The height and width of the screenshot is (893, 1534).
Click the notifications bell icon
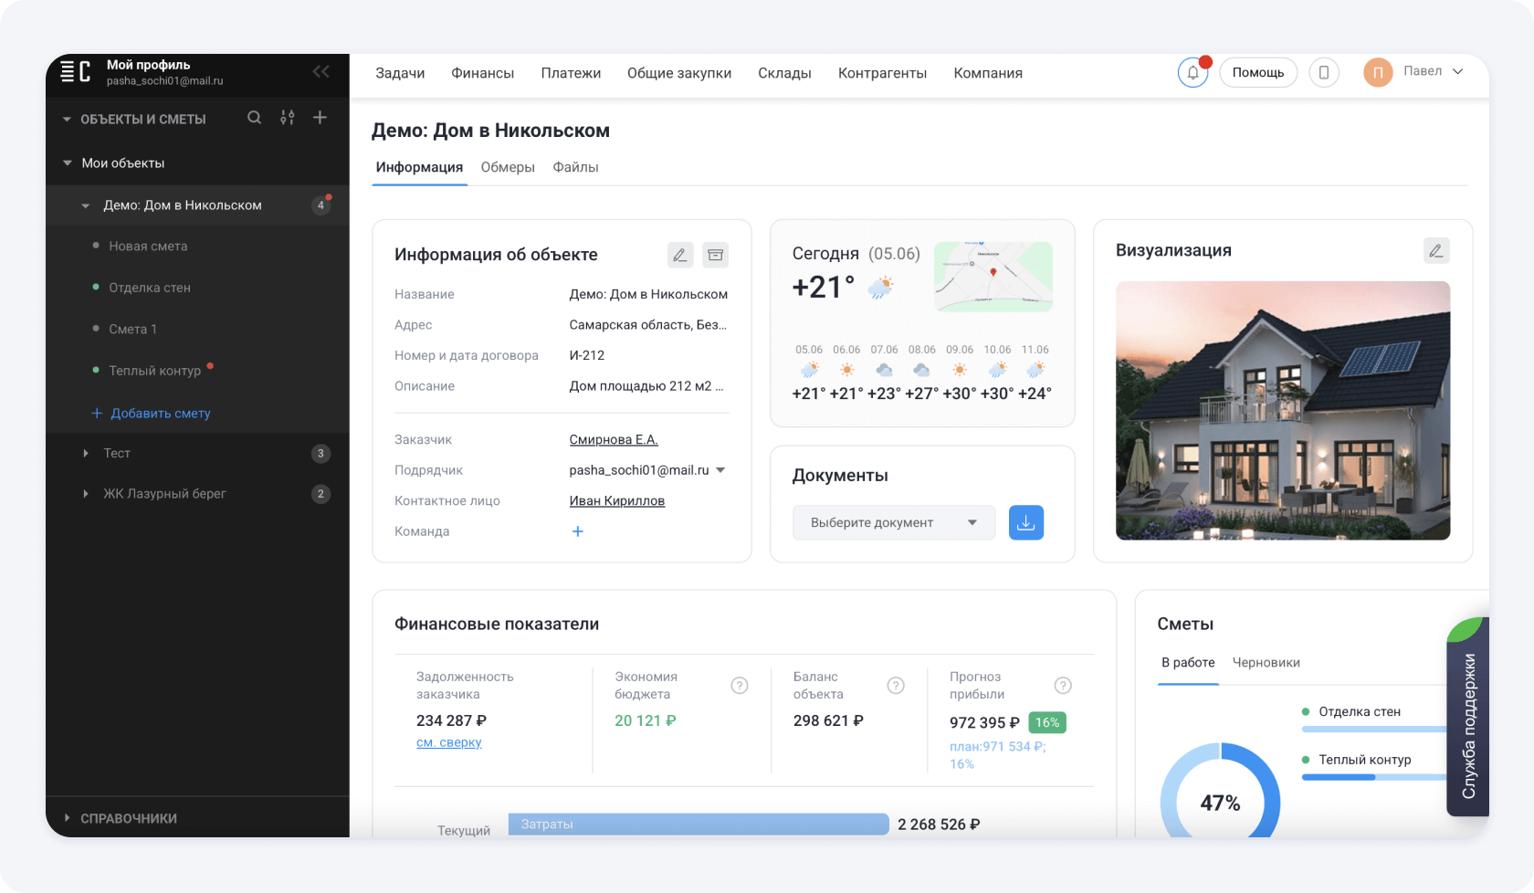pos(1193,73)
